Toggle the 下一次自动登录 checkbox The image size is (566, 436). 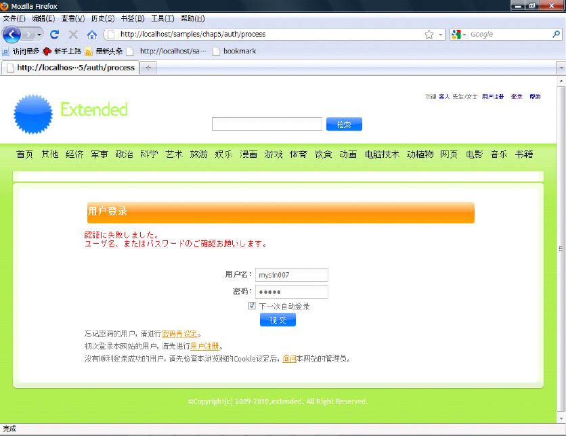[252, 306]
